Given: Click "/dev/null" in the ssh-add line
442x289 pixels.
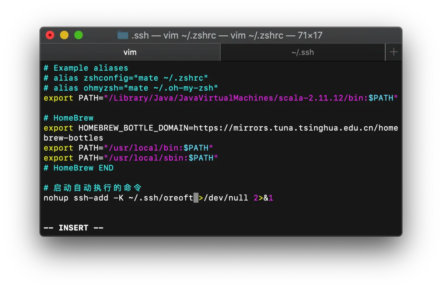Looking at the screenshot, I should 226,198.
